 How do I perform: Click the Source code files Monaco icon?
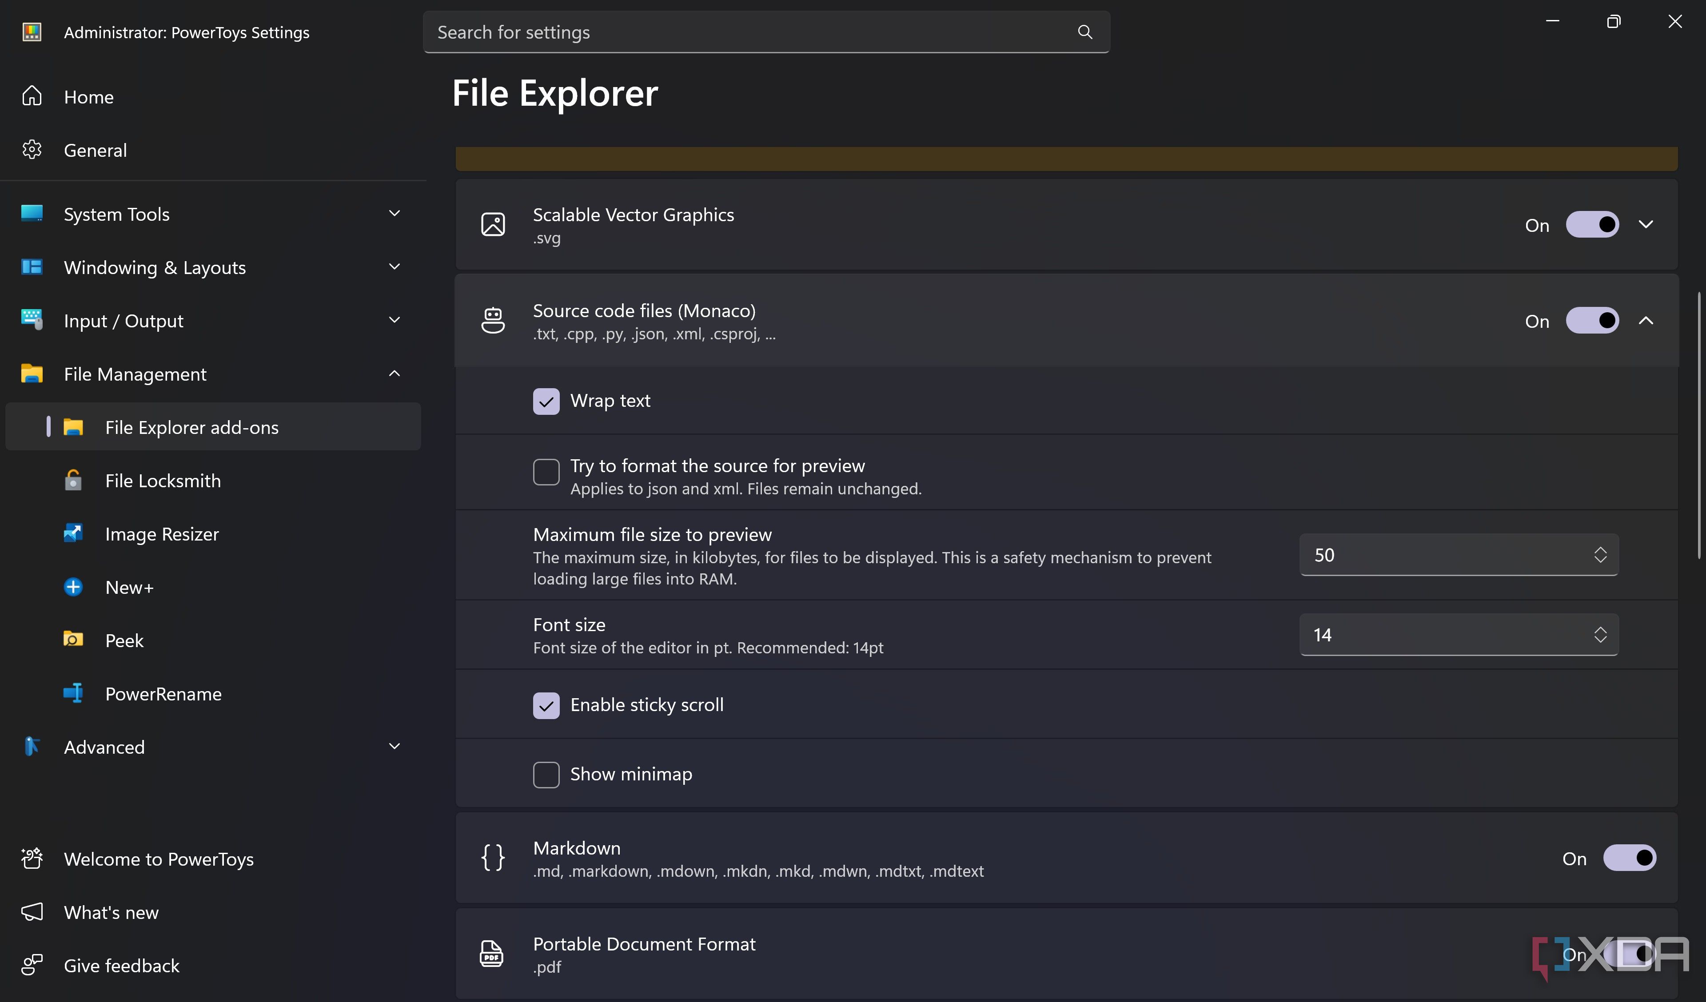click(493, 321)
